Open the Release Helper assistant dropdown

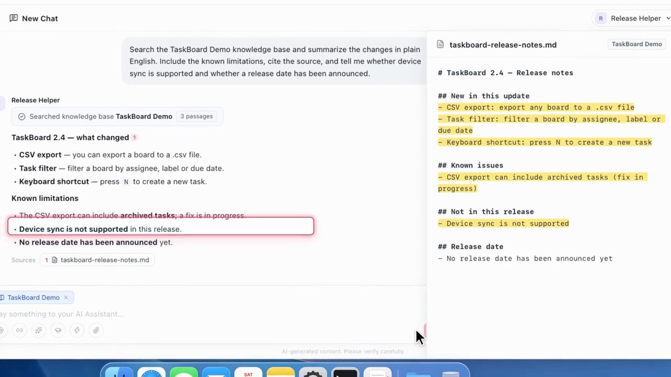click(632, 18)
